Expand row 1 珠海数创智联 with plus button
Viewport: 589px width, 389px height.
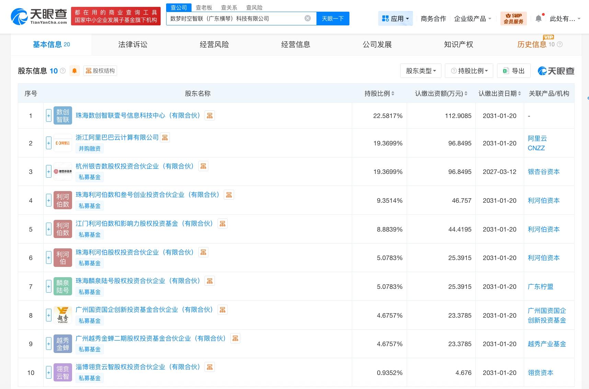49,116
